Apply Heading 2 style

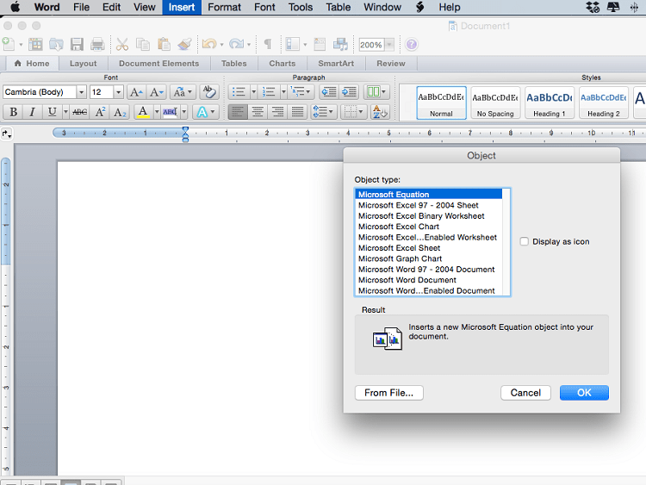[604, 103]
